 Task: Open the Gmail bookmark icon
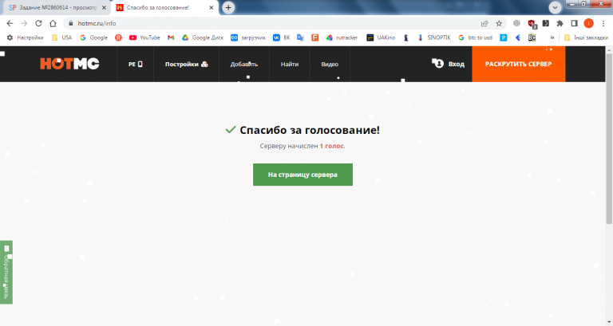coord(171,37)
